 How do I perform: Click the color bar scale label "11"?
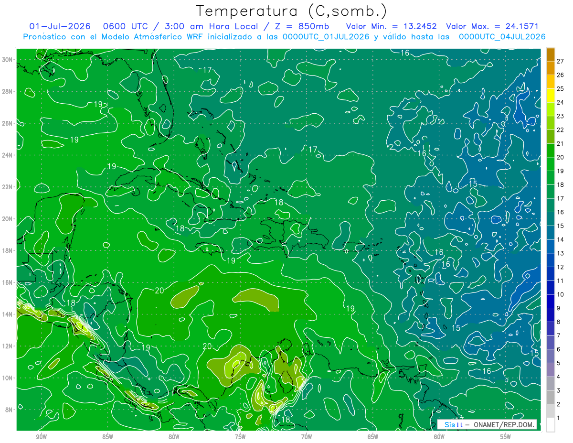click(560, 281)
